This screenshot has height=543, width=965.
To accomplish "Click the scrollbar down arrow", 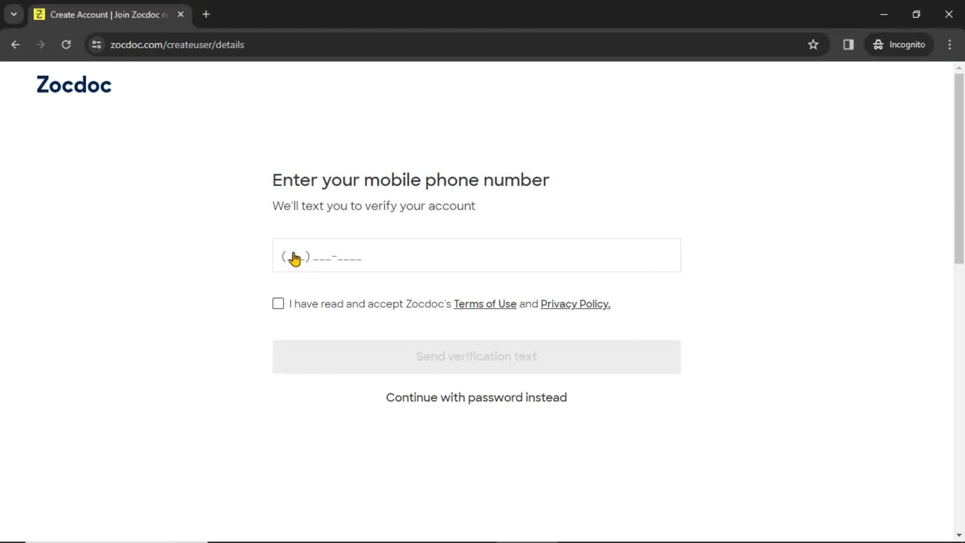I will [959, 535].
